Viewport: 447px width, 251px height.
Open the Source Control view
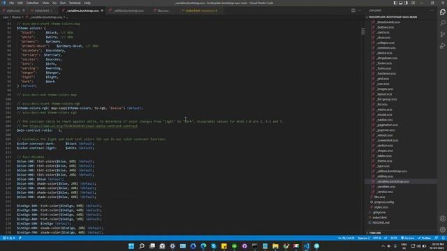point(442,34)
